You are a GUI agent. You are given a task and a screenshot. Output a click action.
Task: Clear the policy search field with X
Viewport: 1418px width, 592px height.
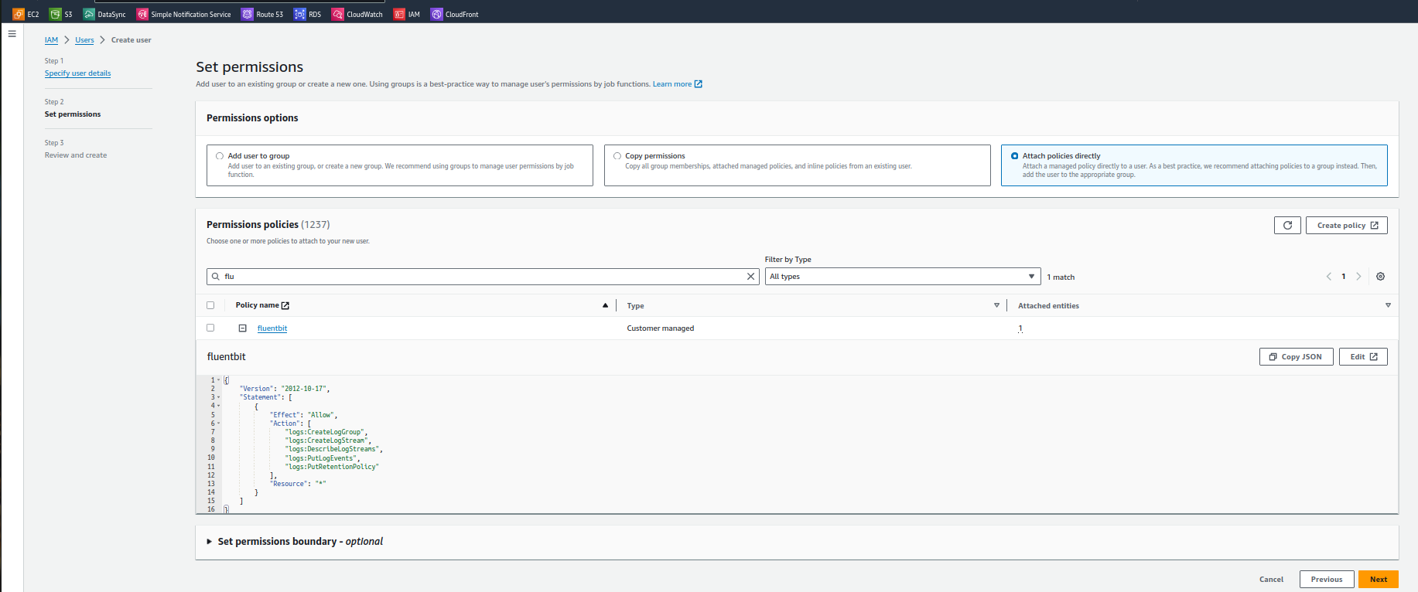point(750,276)
